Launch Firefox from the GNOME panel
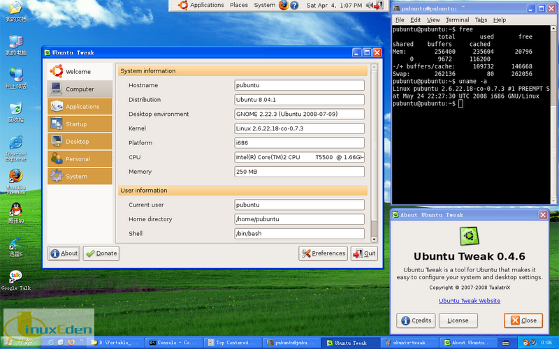 (x=284, y=5)
